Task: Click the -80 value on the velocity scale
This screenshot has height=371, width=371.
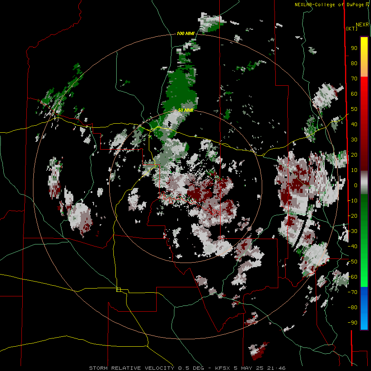Action: [352, 308]
